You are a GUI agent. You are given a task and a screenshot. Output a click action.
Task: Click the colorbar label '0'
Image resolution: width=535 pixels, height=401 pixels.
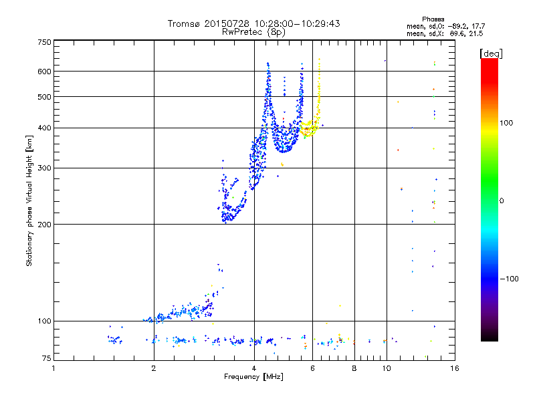502,201
